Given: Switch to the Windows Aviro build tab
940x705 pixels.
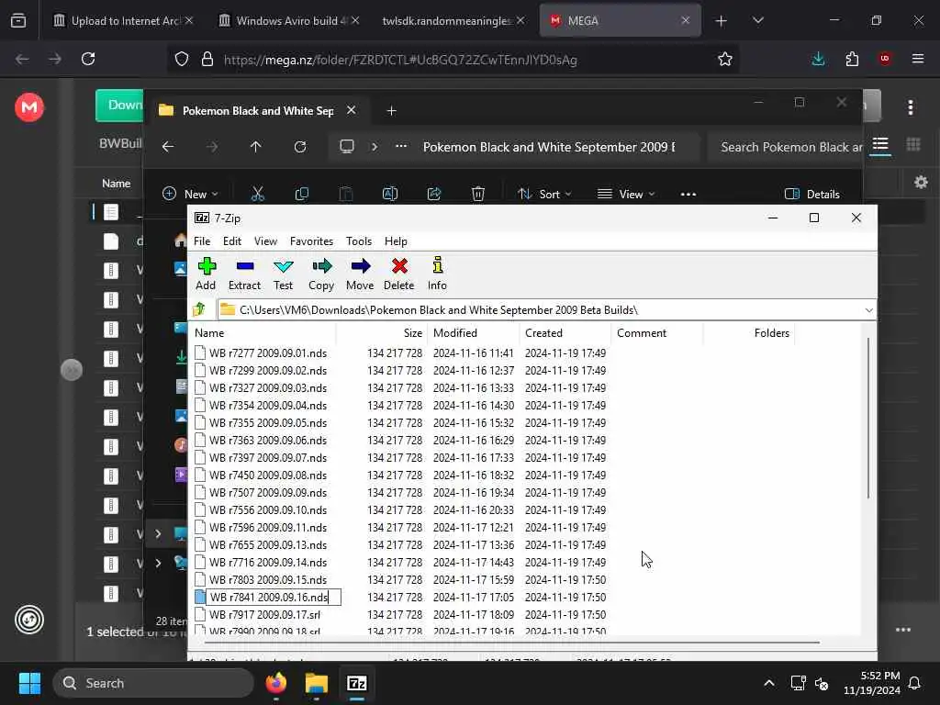Looking at the screenshot, I should (x=289, y=21).
